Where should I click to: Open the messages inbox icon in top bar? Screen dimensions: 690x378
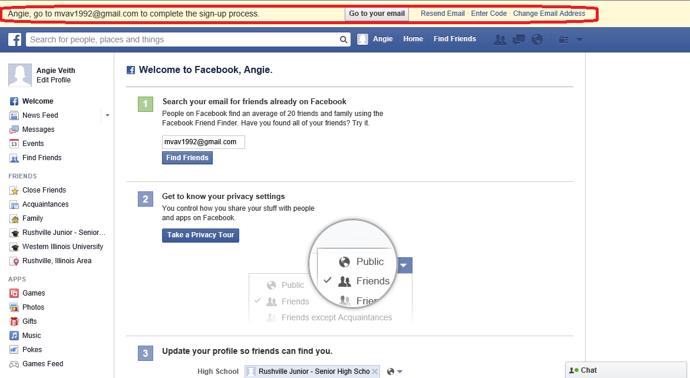[x=519, y=39]
